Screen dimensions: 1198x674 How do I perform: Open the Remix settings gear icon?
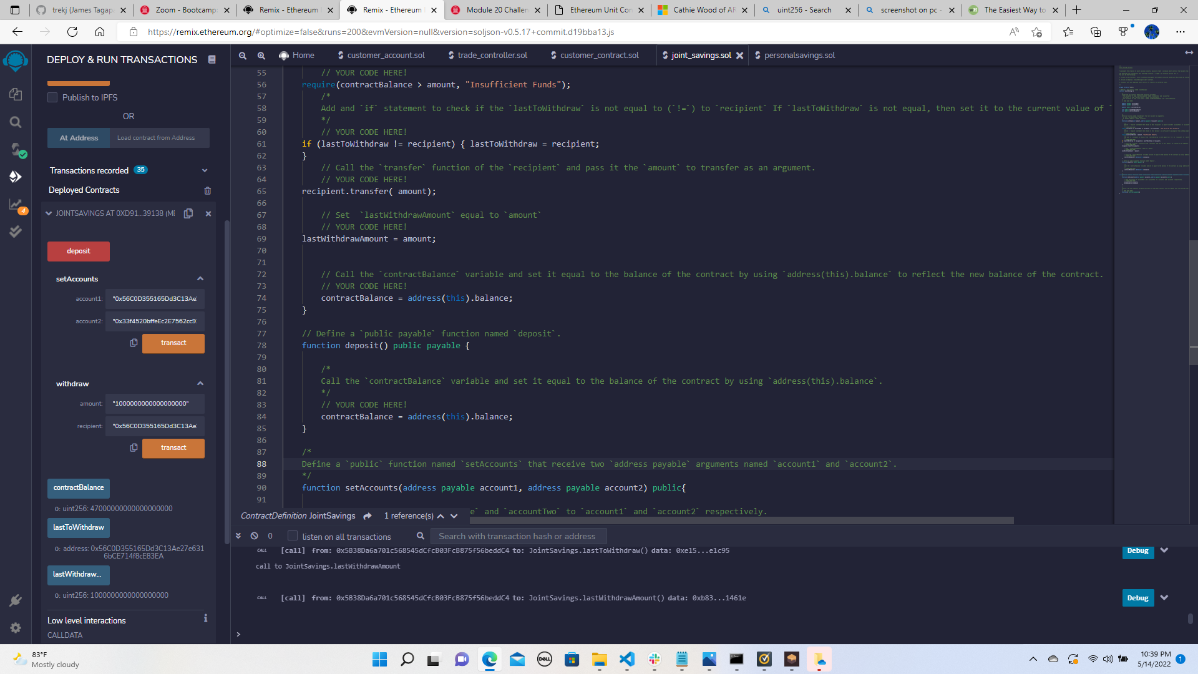(x=16, y=628)
